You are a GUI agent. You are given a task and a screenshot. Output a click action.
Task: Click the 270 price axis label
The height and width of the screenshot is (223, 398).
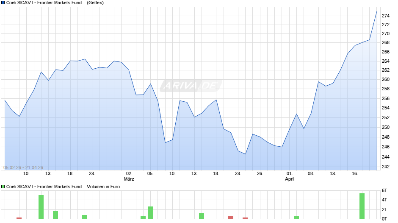[386, 33]
